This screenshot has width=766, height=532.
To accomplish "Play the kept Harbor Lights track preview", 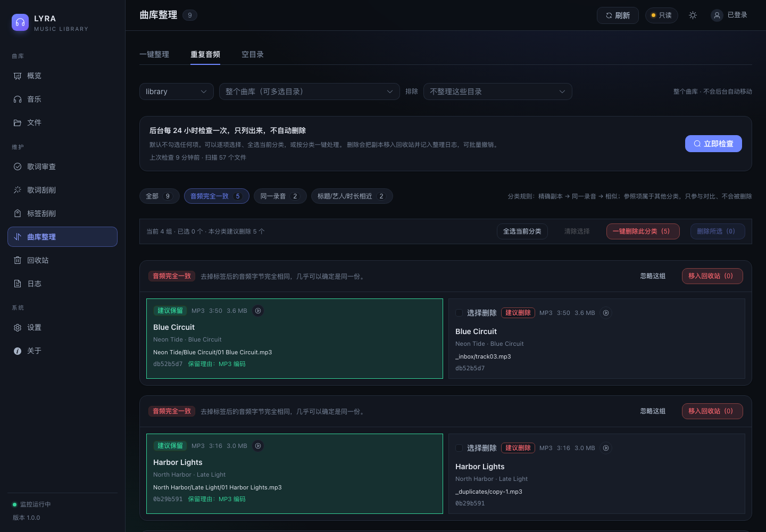I will (258, 446).
